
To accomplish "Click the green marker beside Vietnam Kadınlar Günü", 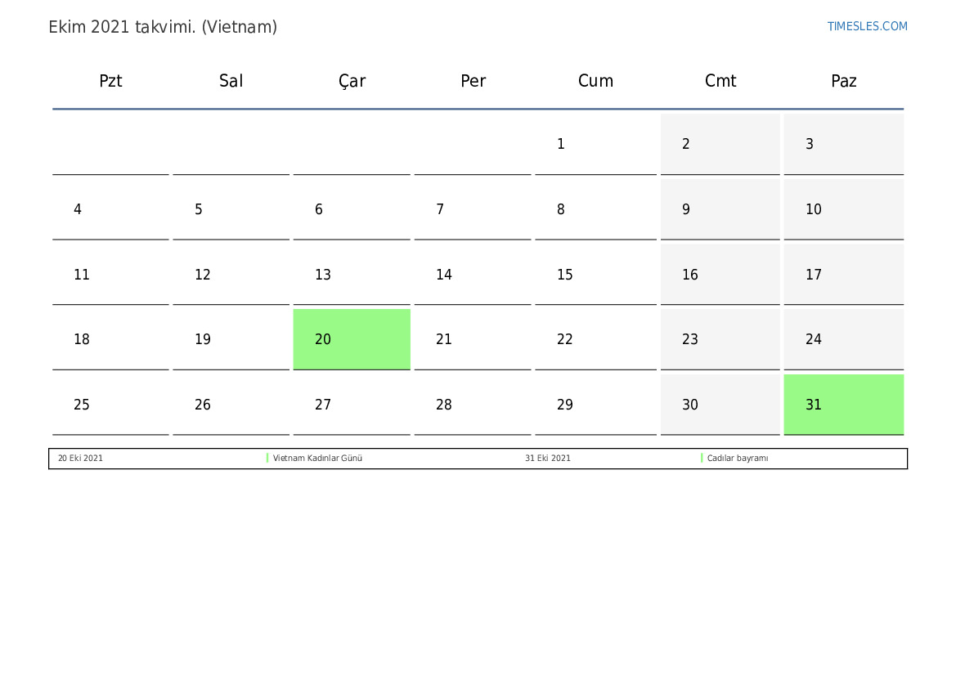I will coord(267,458).
